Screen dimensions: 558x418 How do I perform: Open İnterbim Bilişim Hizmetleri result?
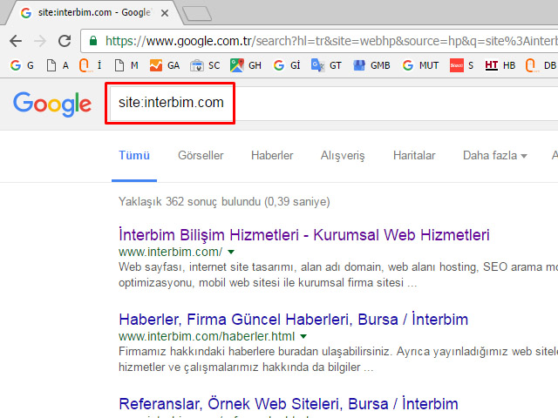pyautogui.click(x=304, y=235)
